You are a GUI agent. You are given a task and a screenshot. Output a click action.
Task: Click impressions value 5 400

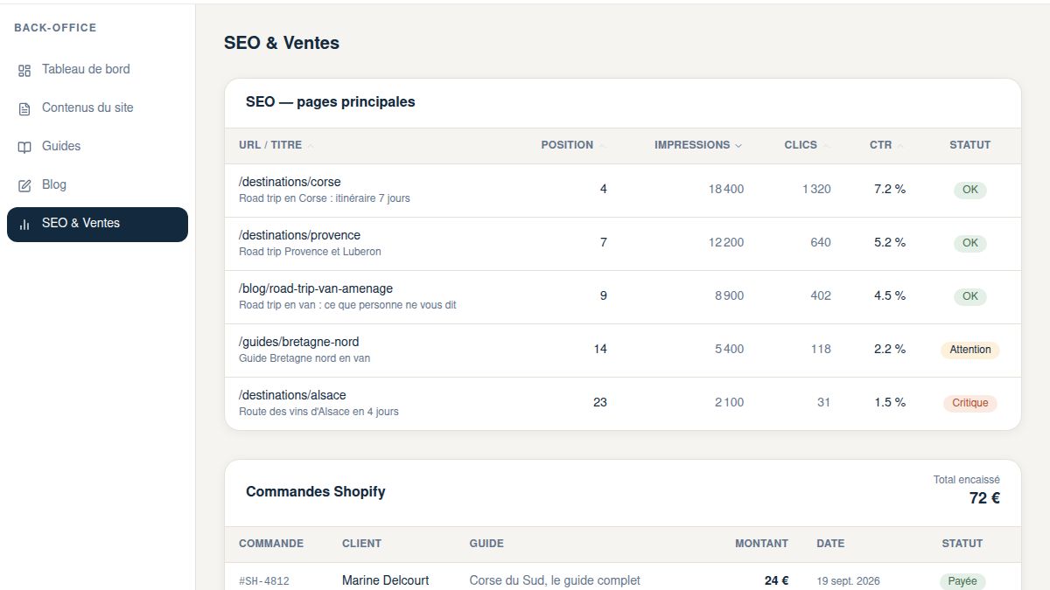(x=729, y=349)
